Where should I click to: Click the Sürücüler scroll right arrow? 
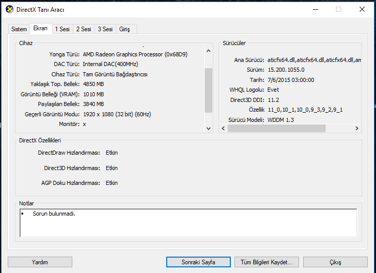pos(357,129)
